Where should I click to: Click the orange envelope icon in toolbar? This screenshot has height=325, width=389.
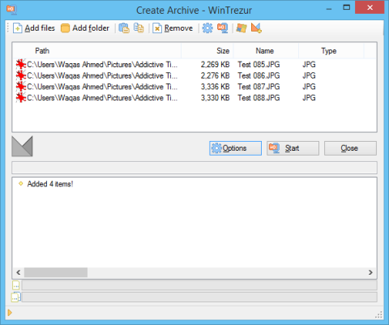pos(256,28)
